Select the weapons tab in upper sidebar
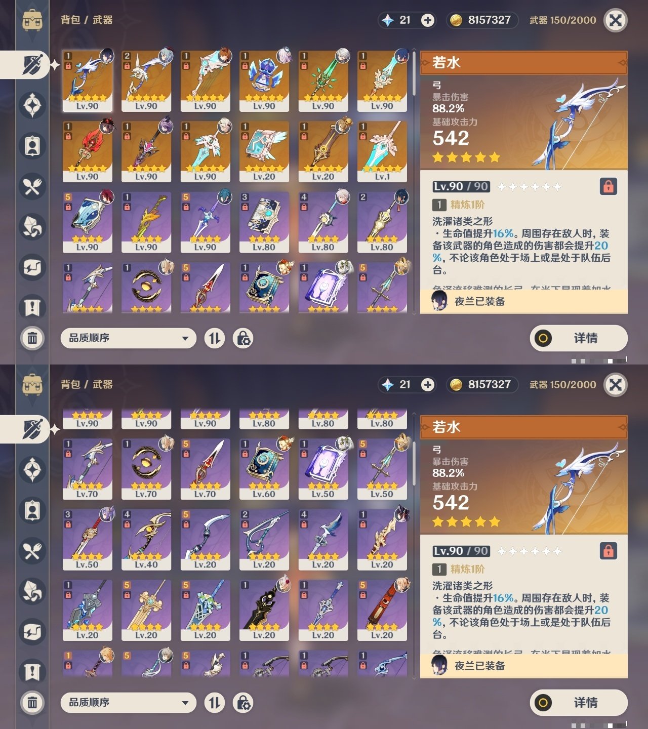The width and height of the screenshot is (648, 729). 32,64
